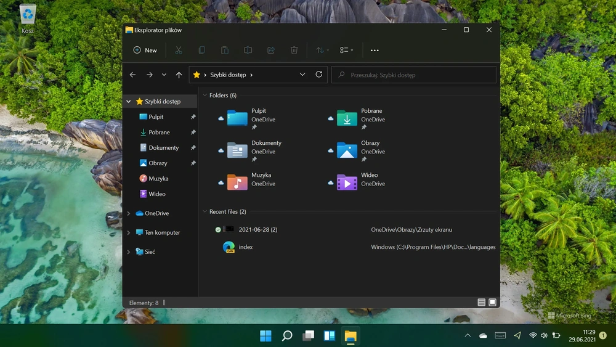This screenshot has height=347, width=616.
Task: Click the New button
Action: 145,51
